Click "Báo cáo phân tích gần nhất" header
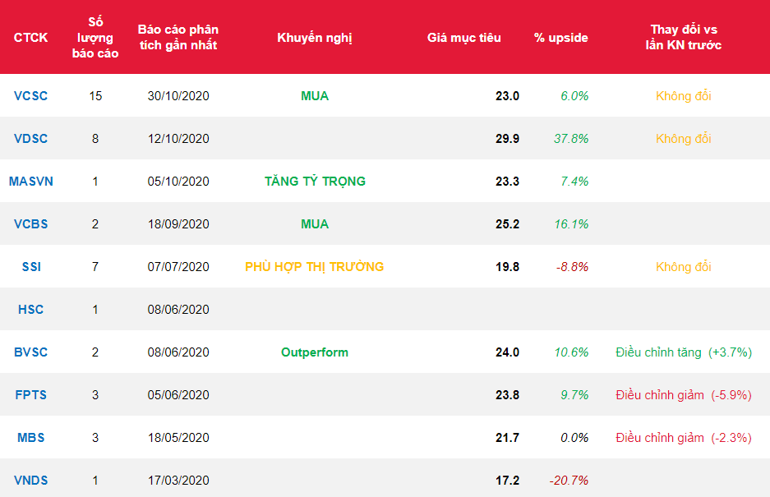The width and height of the screenshot is (770, 497). pyautogui.click(x=178, y=38)
